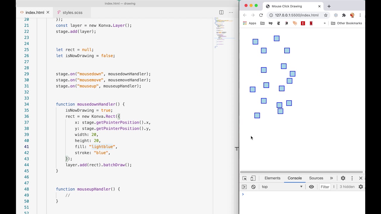Viewport: 381px width, 214px height.
Task: Click the site info icon in address bar
Action: [271, 15]
